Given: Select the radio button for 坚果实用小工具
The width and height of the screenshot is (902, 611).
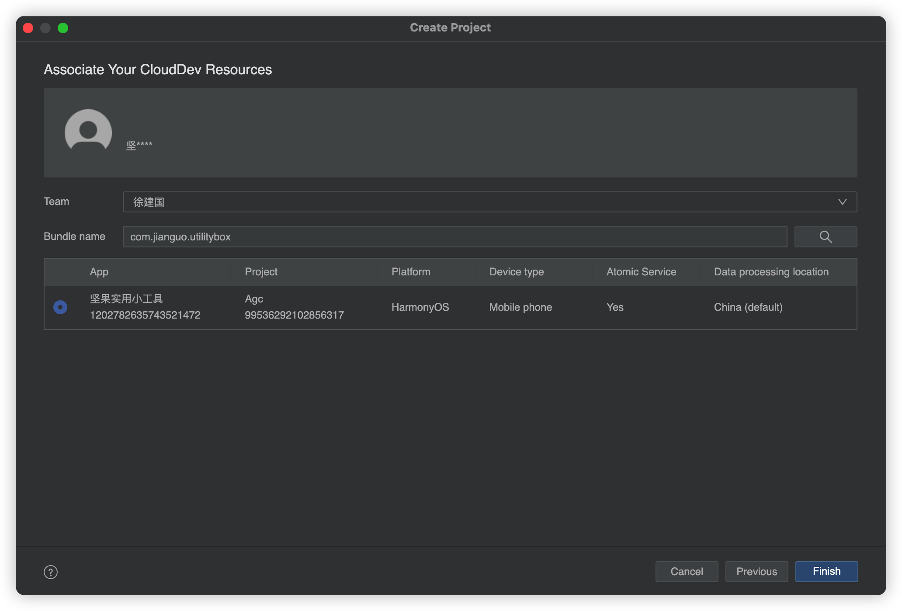Looking at the screenshot, I should click(60, 306).
